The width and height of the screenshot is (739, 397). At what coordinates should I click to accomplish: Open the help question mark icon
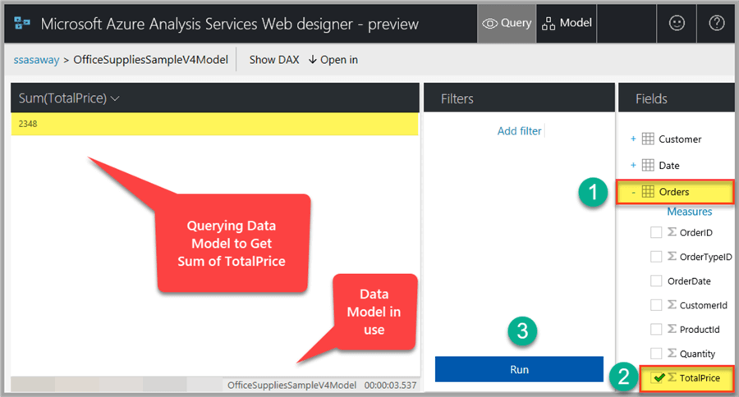tap(716, 23)
